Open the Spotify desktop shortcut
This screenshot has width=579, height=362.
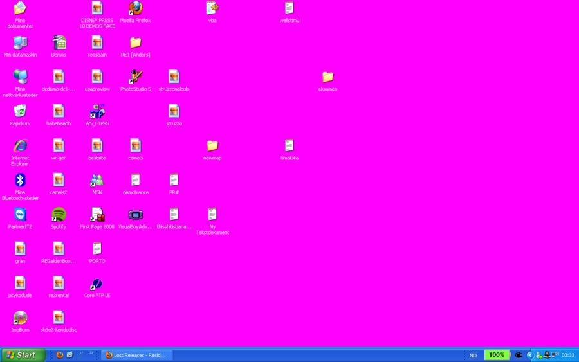pyautogui.click(x=59, y=215)
